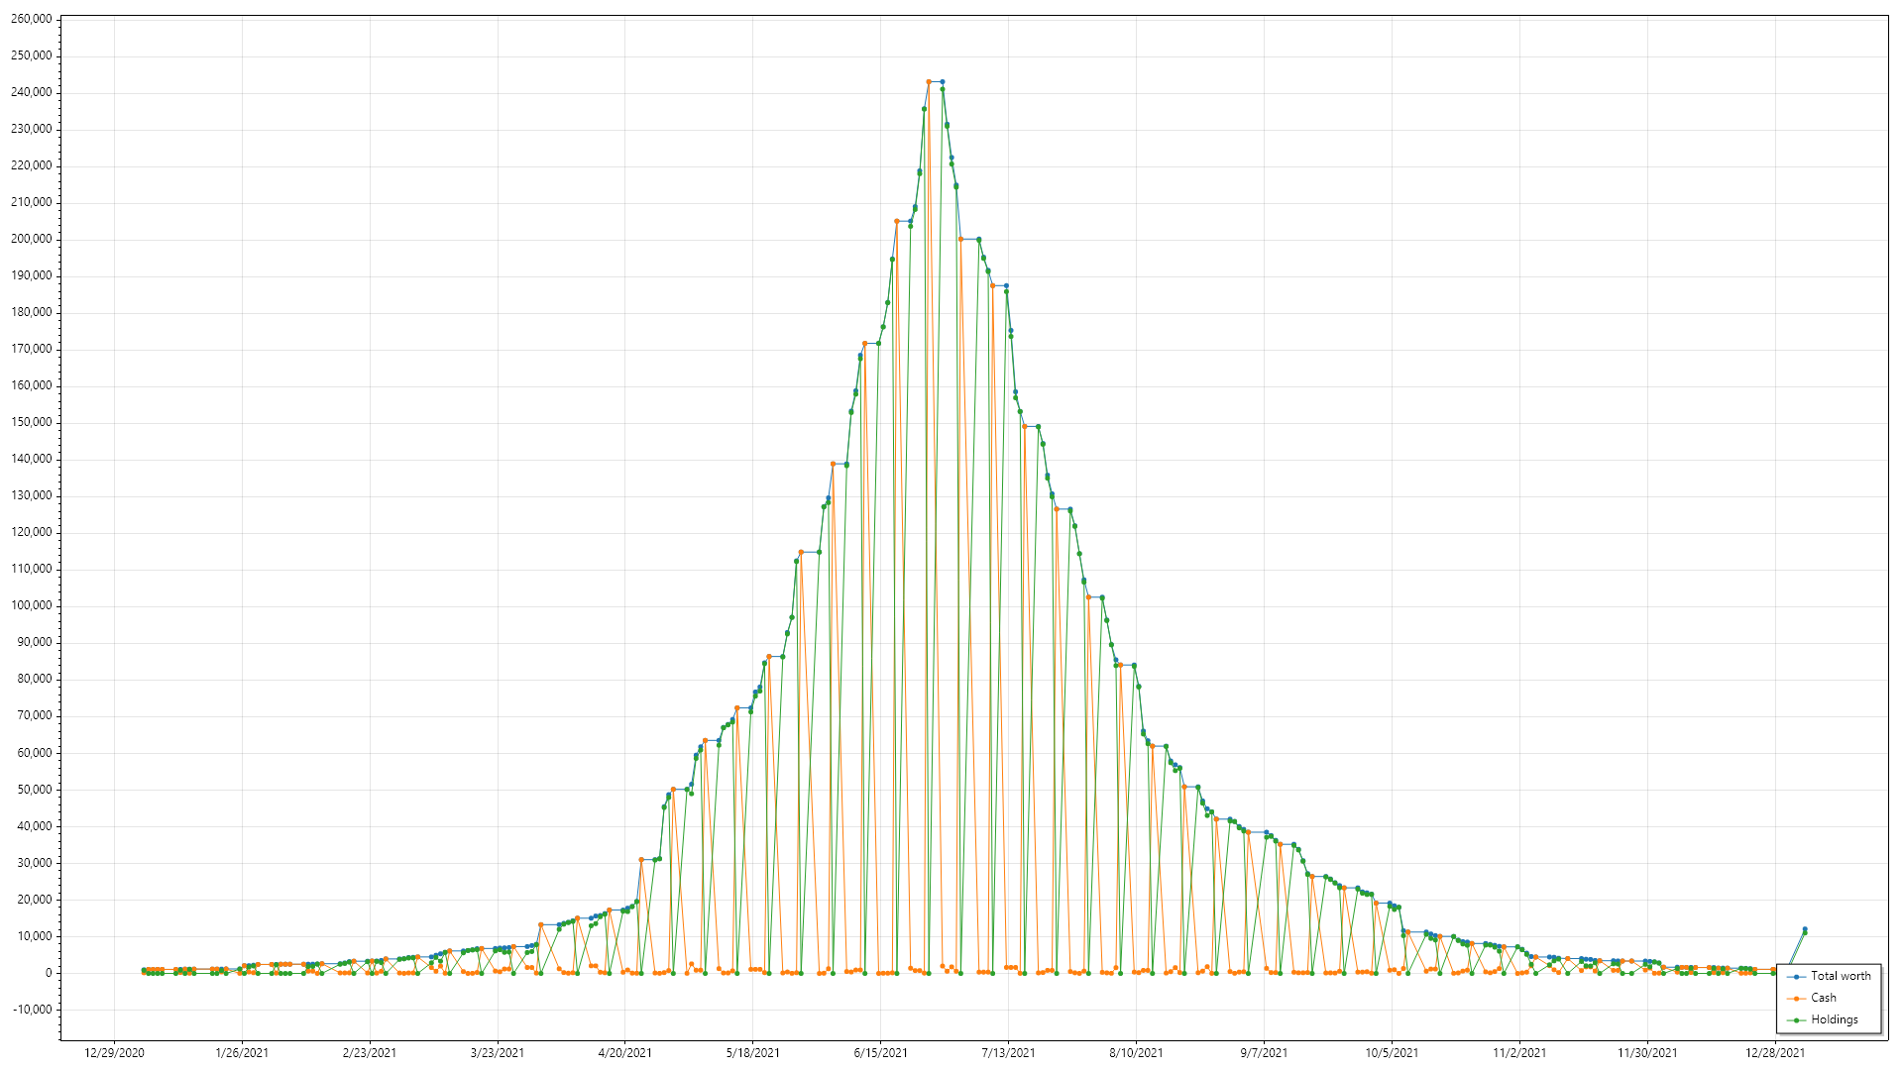
Task: Click the 7/13/2021 x-axis date label
Action: coord(1008,1053)
